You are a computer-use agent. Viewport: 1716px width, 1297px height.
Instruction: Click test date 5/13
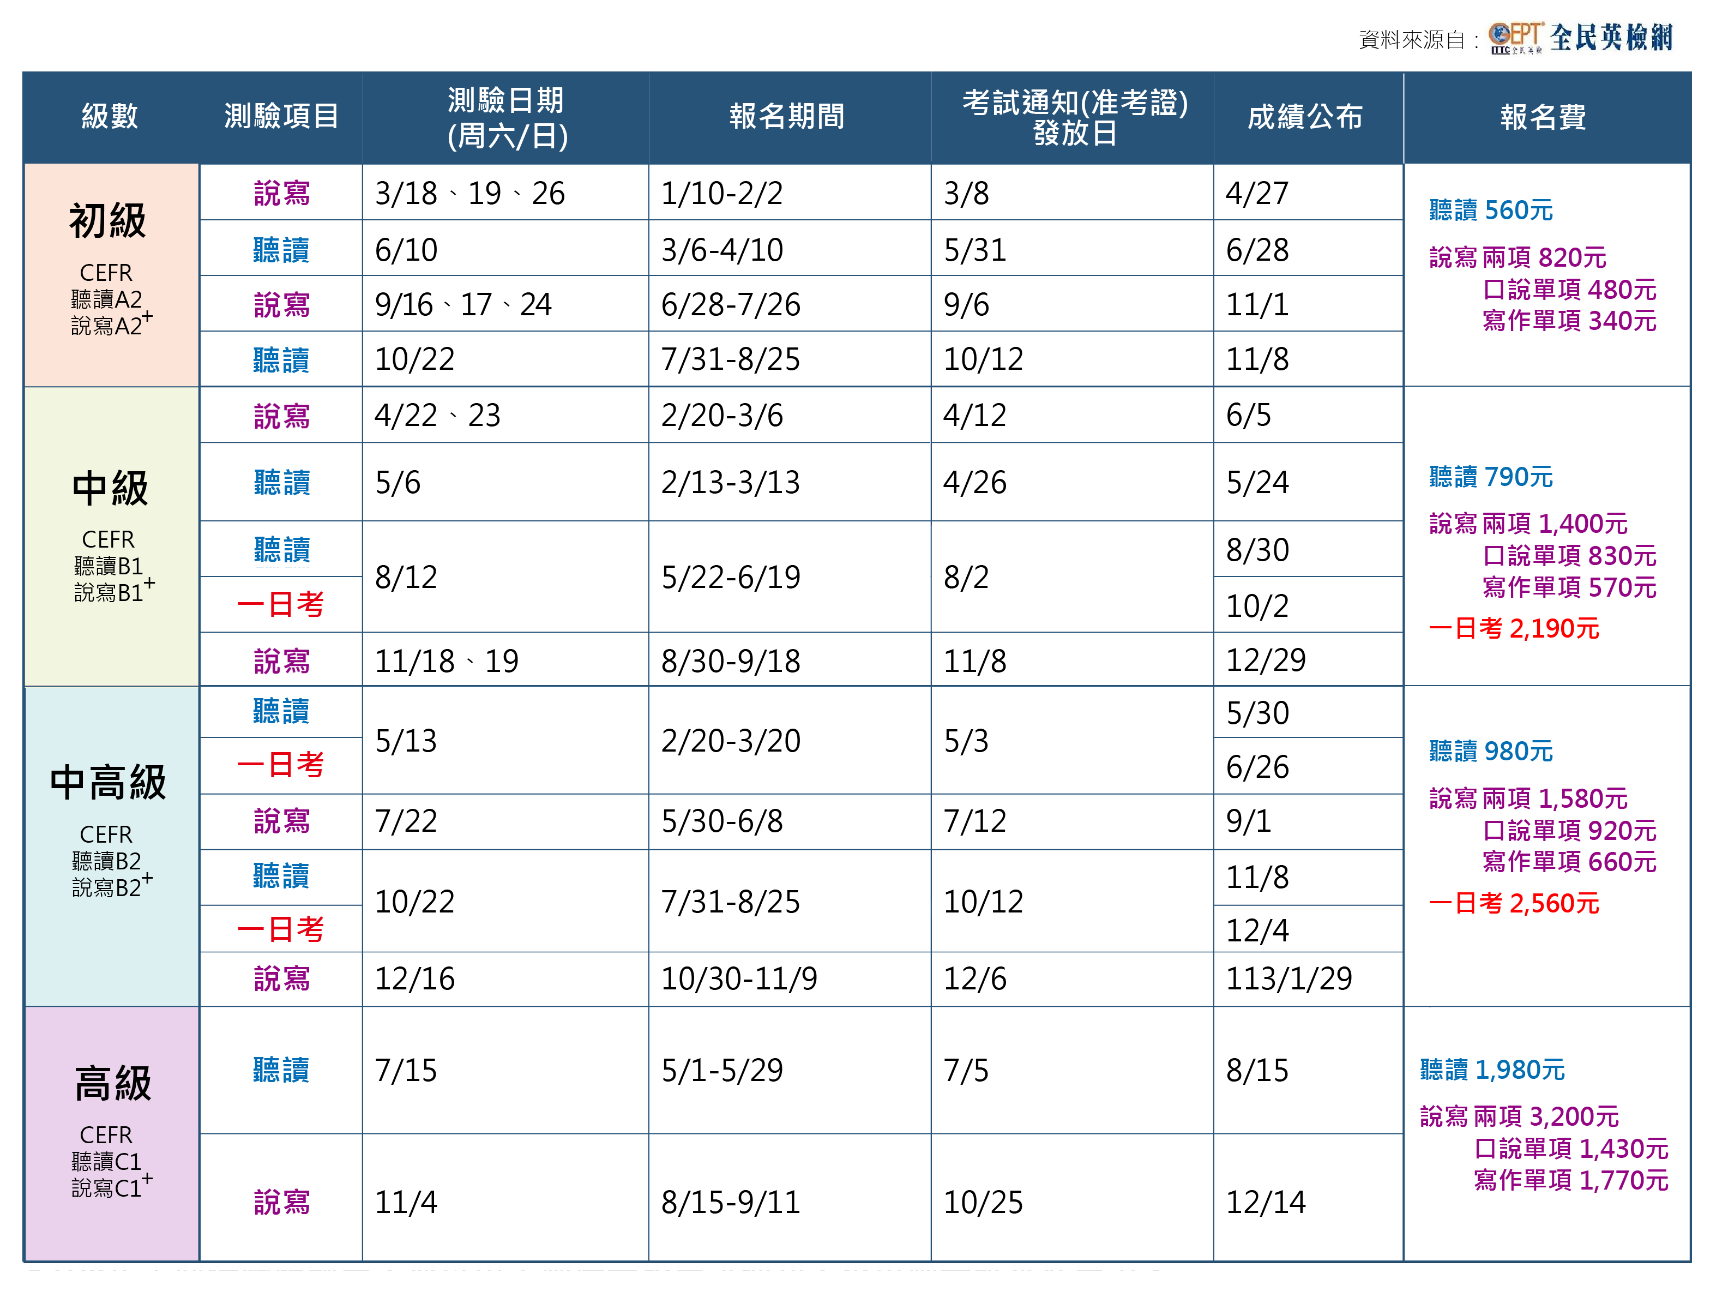click(x=406, y=741)
